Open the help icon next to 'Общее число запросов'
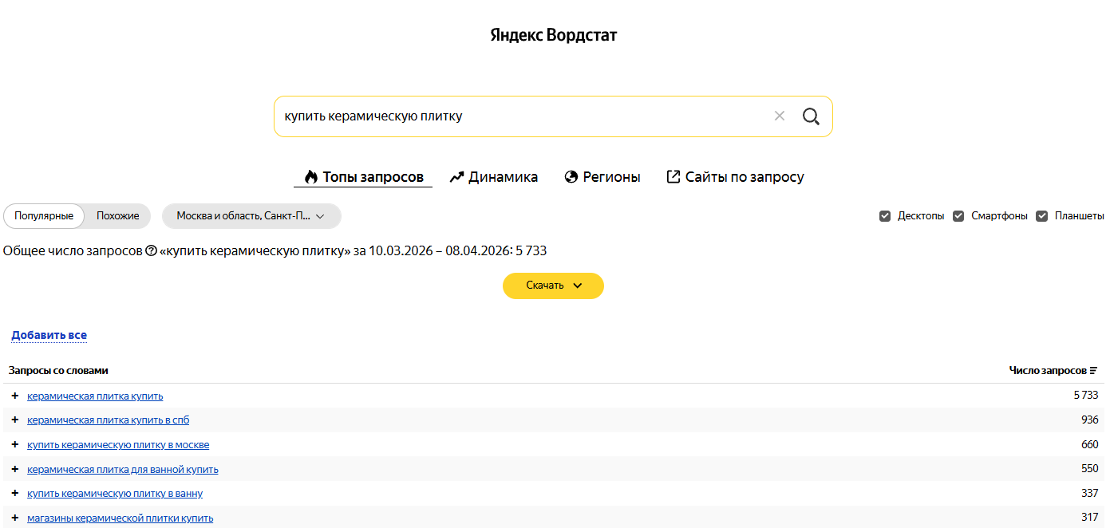Viewport: 1110px width, 528px height. 151,251
